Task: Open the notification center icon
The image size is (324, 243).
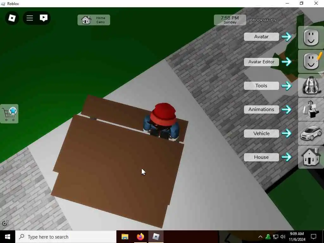Action: click(x=314, y=237)
